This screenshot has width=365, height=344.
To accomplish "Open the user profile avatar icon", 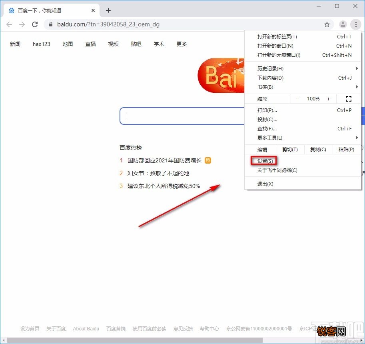I will pyautogui.click(x=343, y=24).
